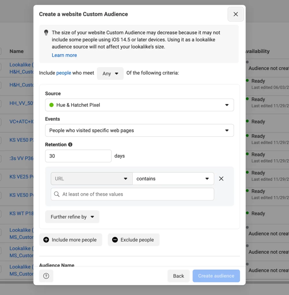Click the Retention info icon
289x295 pixels.
[70, 145]
